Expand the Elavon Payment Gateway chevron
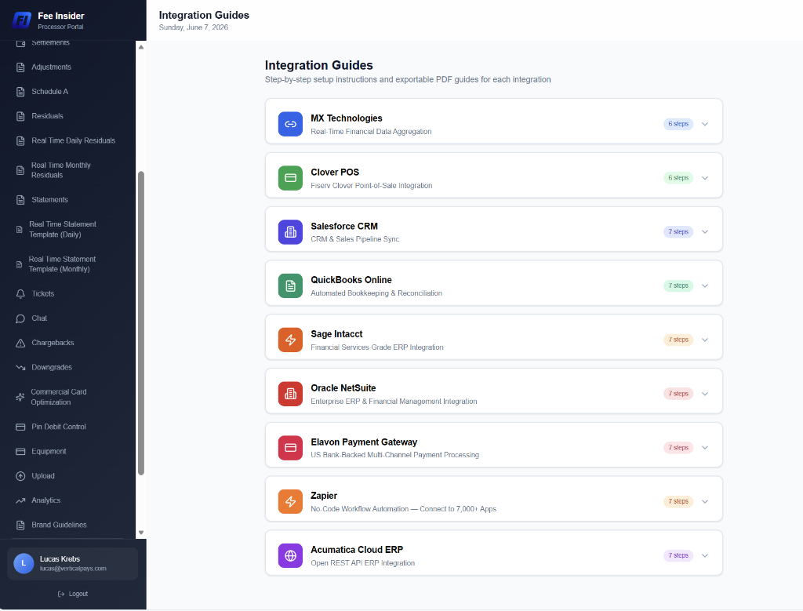 click(x=705, y=448)
